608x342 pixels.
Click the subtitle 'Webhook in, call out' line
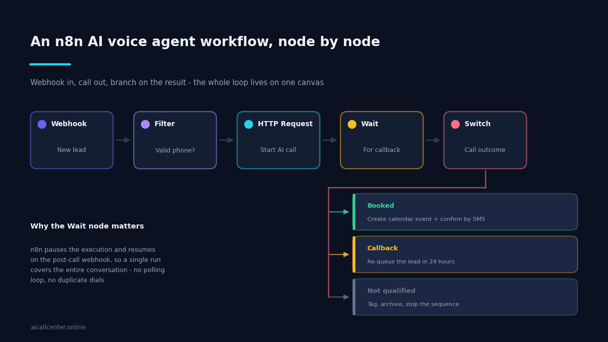177,83
